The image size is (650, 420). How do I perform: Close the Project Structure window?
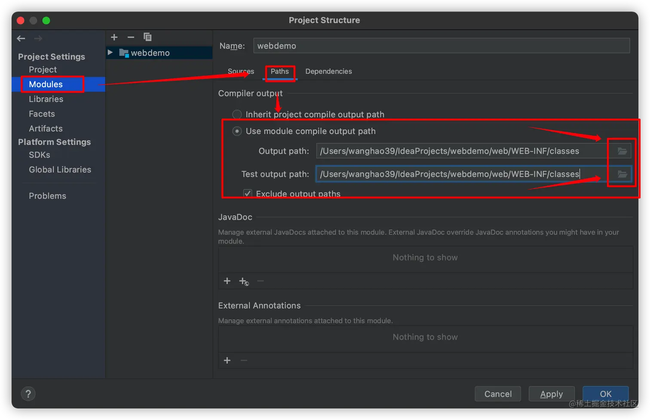(21, 21)
